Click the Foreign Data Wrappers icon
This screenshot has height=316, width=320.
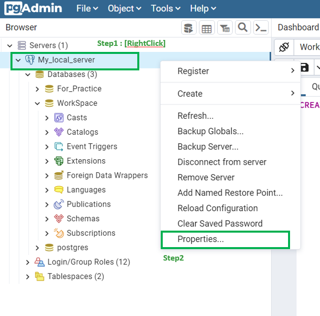click(59, 175)
